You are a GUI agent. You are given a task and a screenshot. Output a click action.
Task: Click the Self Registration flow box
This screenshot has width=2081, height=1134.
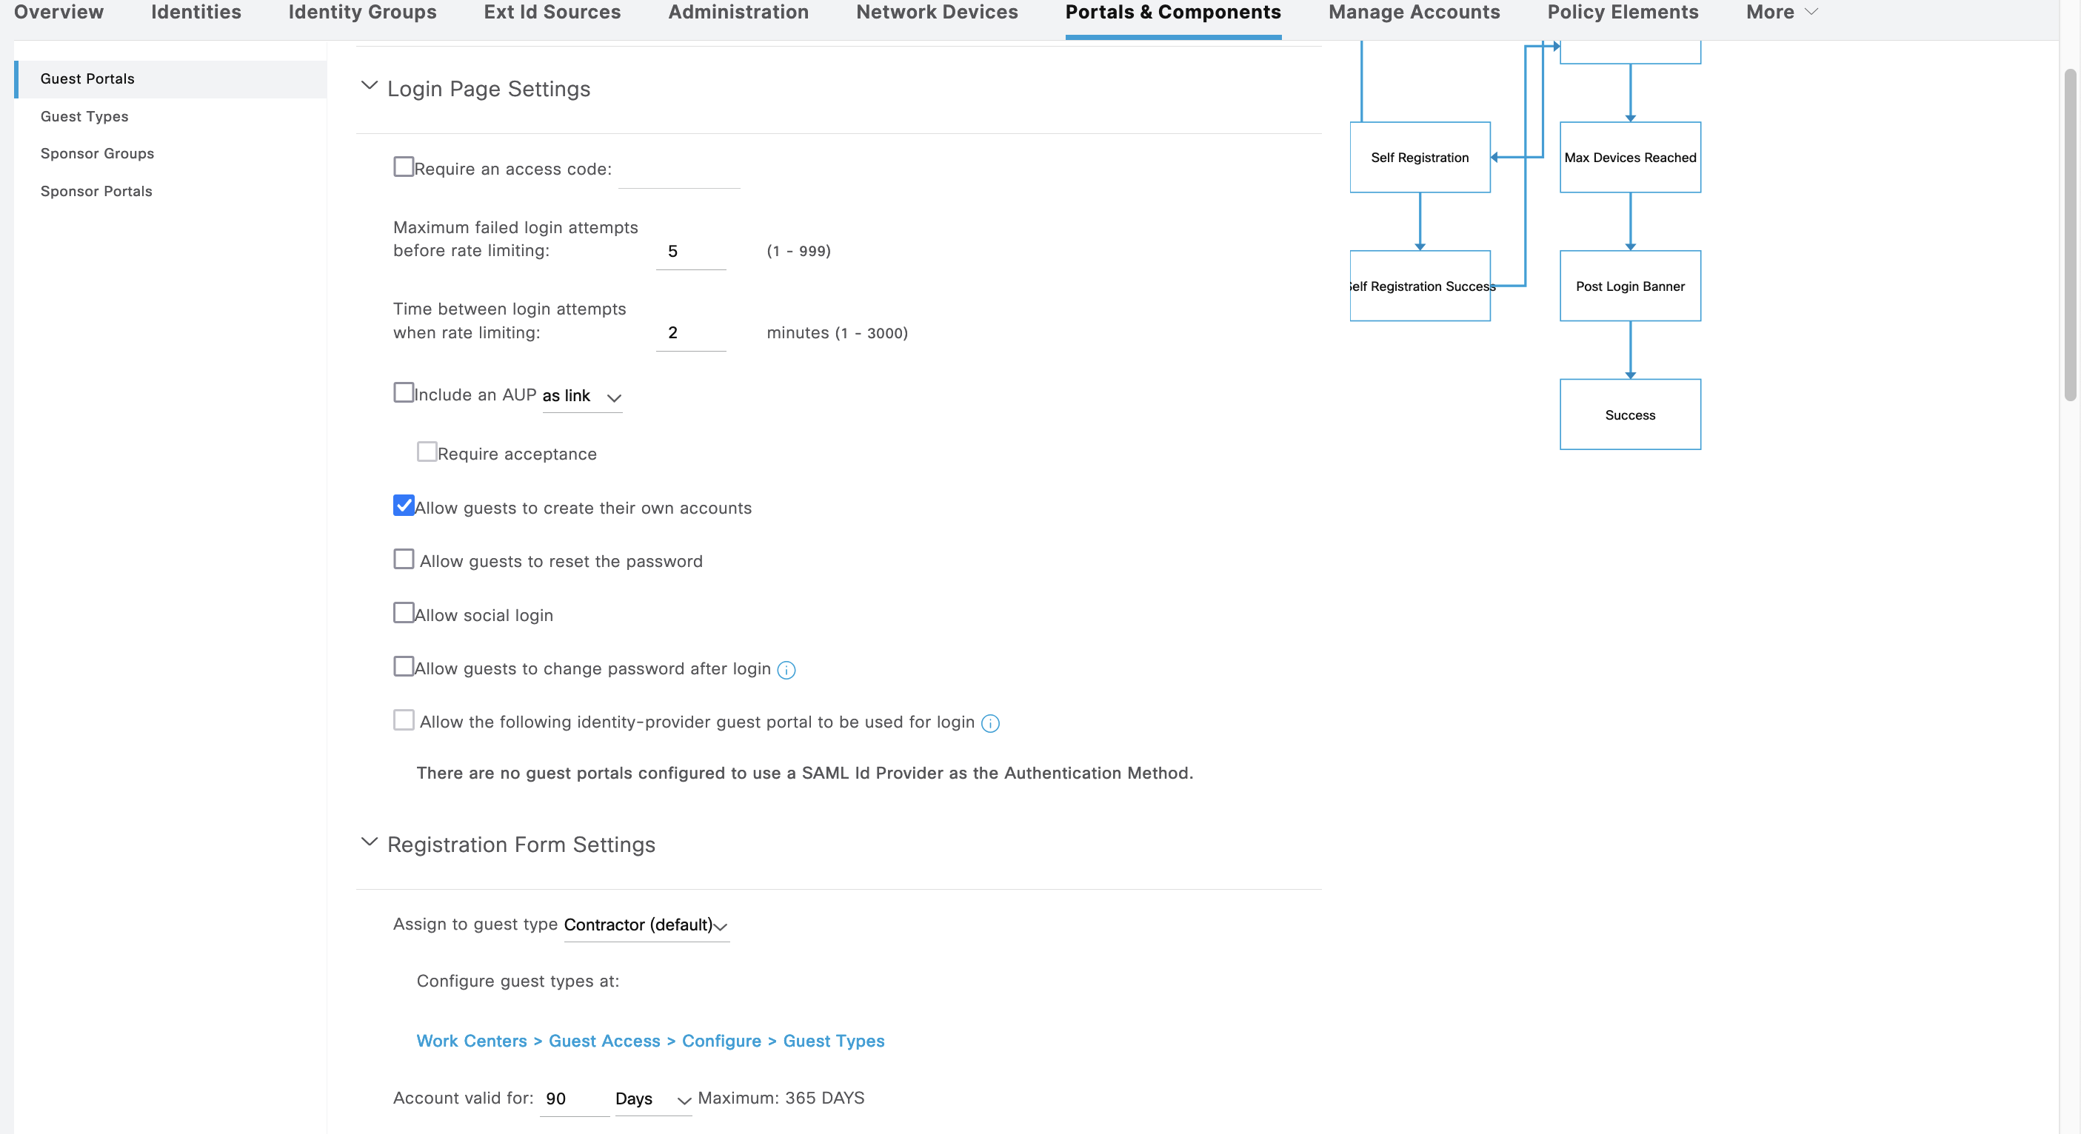point(1420,158)
